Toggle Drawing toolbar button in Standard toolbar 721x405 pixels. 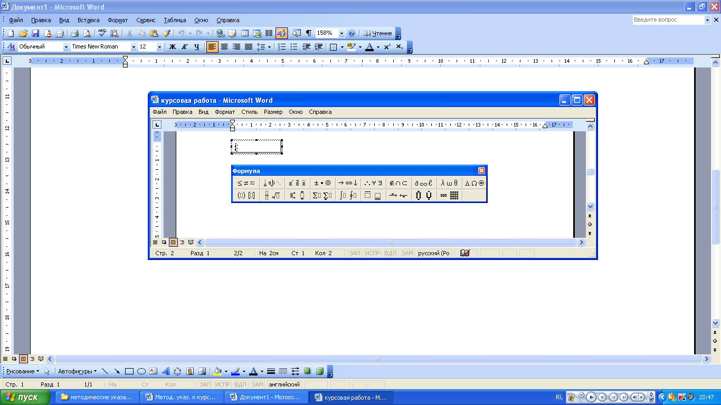(281, 33)
